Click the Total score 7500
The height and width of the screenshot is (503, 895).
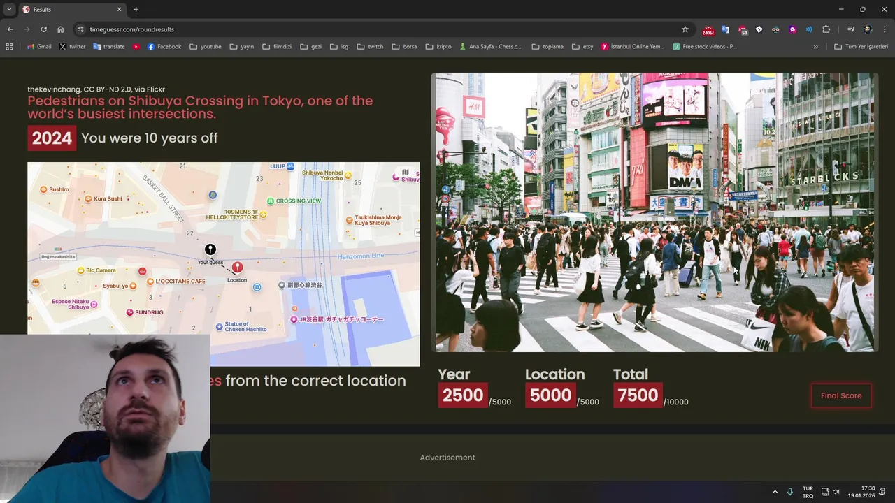click(x=638, y=395)
